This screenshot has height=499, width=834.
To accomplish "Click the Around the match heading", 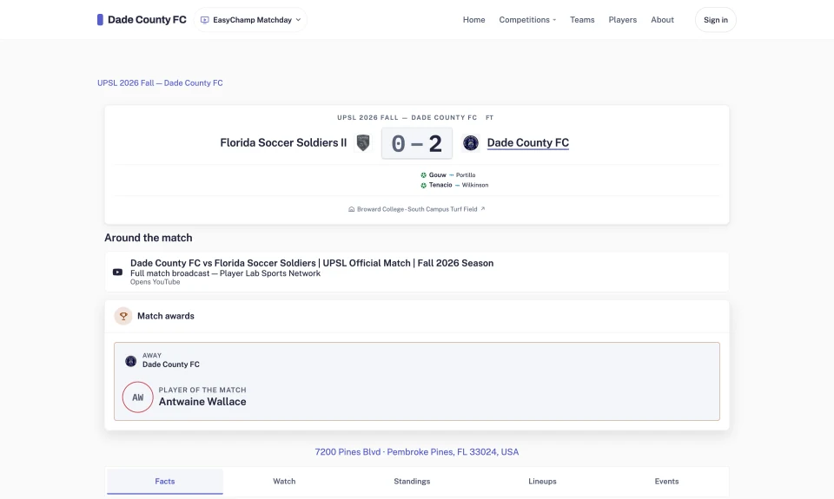I will click(x=149, y=238).
